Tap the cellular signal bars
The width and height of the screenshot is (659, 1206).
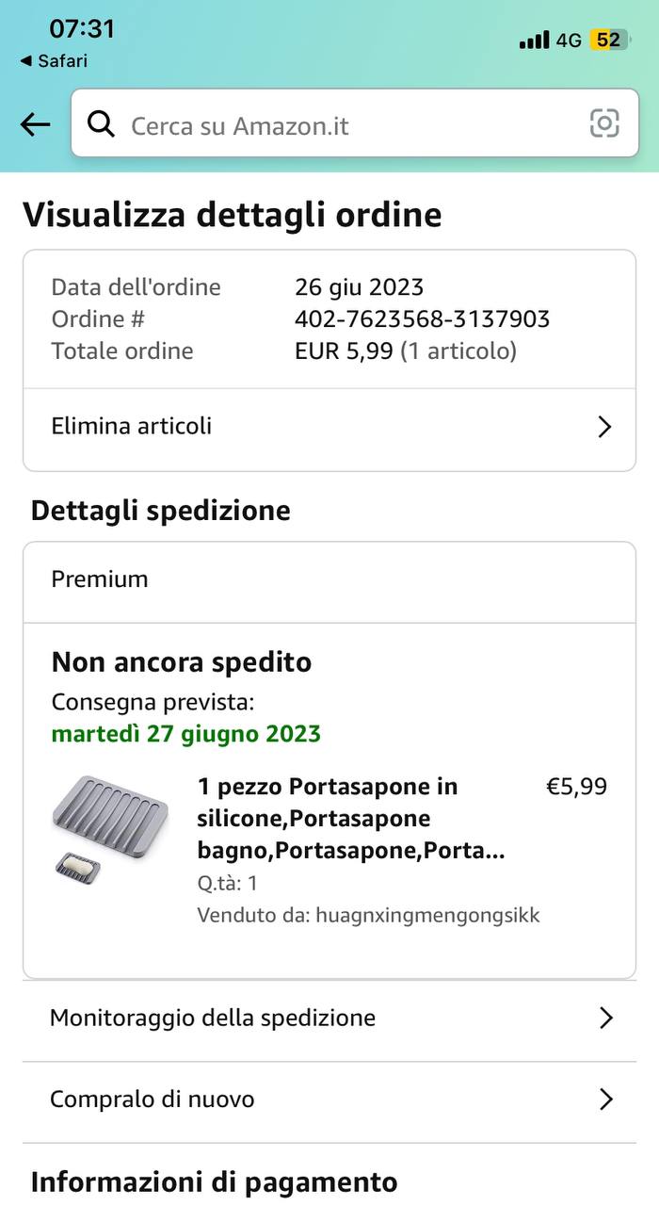534,41
